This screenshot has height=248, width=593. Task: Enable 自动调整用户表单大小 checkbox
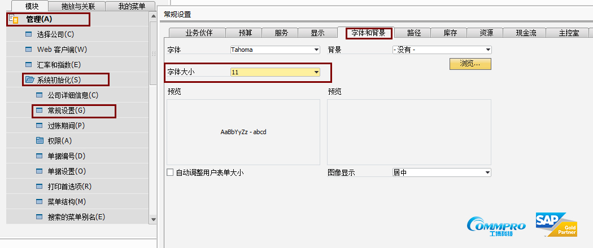tap(171, 172)
